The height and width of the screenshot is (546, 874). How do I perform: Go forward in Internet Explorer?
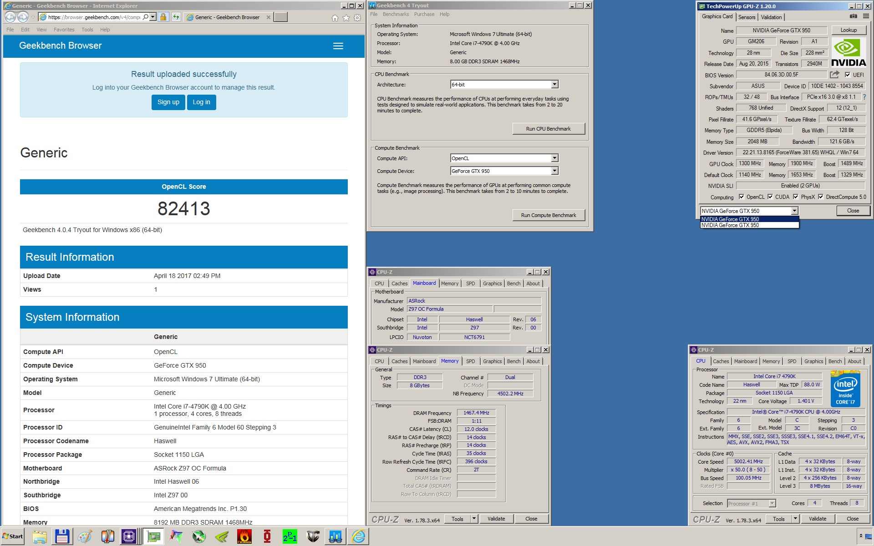pos(23,17)
